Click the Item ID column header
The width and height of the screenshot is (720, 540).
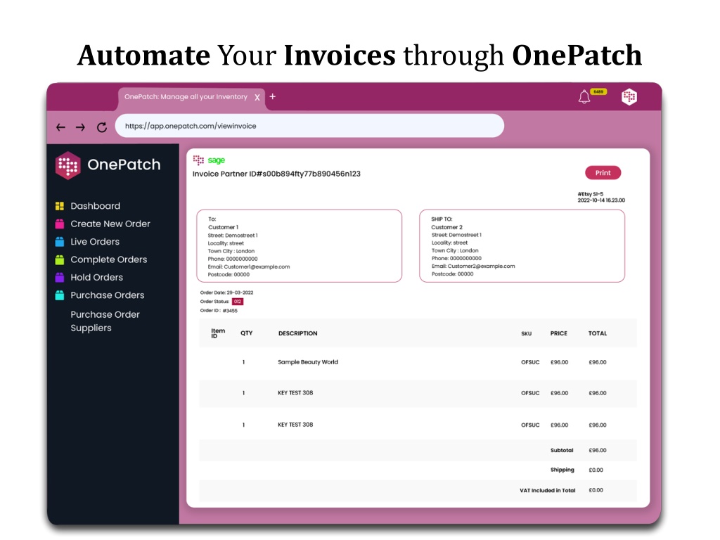click(218, 333)
